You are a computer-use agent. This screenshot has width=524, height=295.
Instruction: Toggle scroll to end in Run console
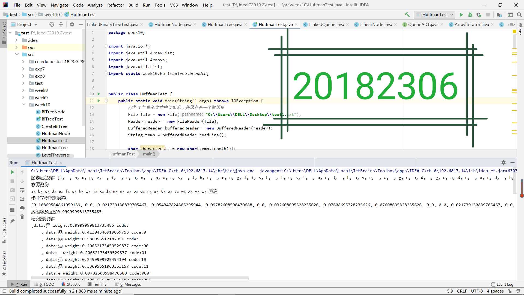point(22,199)
